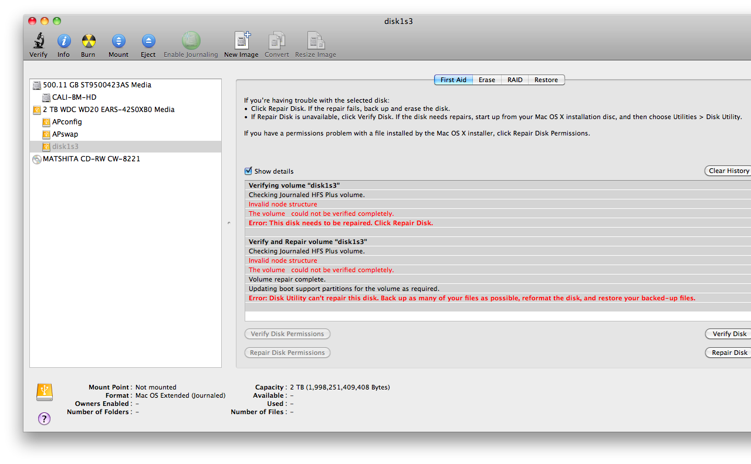This screenshot has width=751, height=464.
Task: Switch to the RAID tab
Action: tap(515, 80)
